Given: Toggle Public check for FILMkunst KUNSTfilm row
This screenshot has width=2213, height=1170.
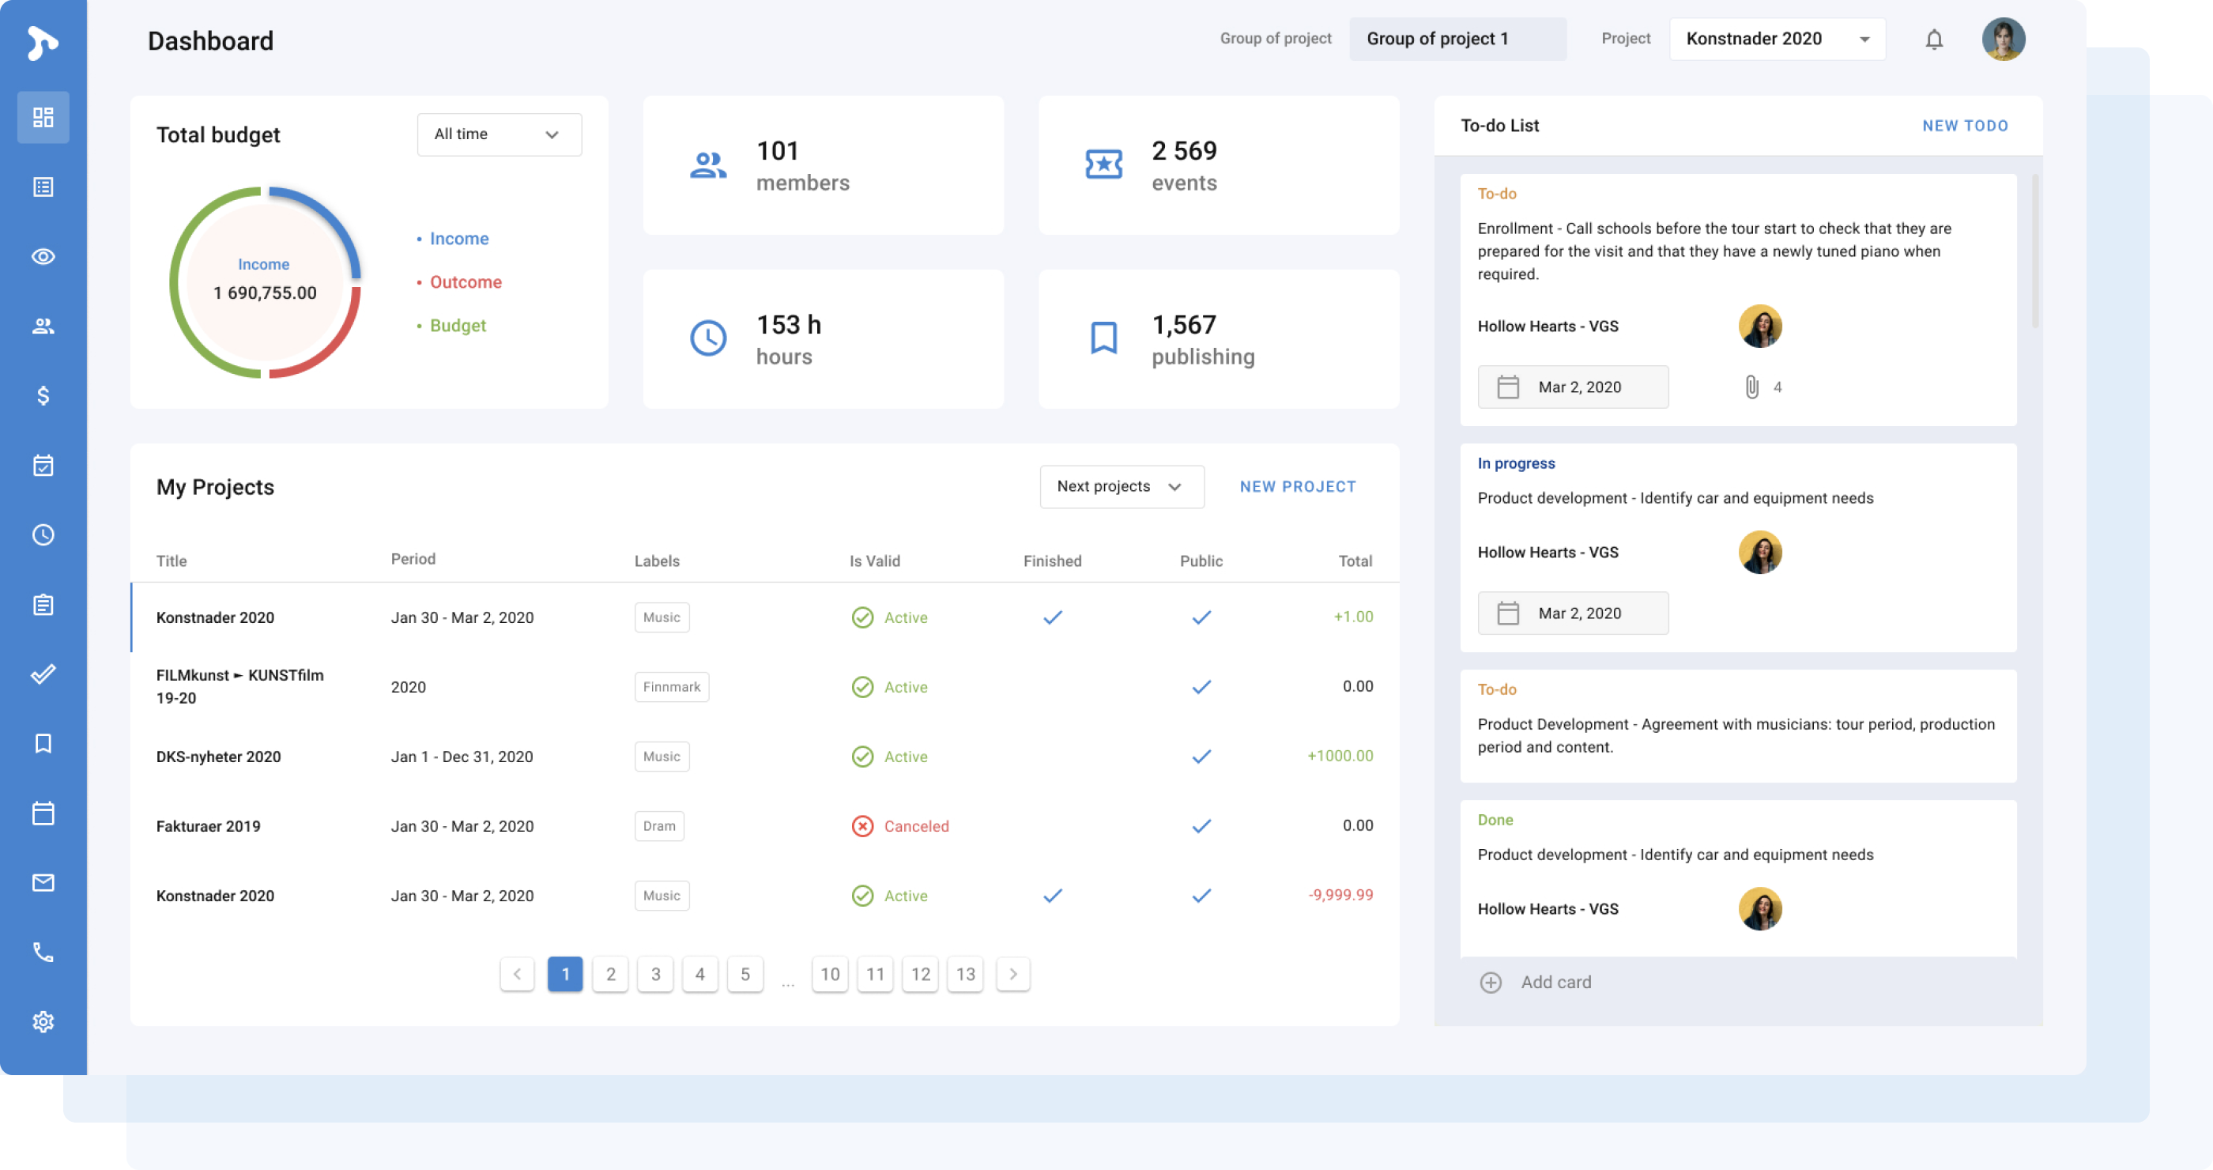Looking at the screenshot, I should (x=1201, y=686).
